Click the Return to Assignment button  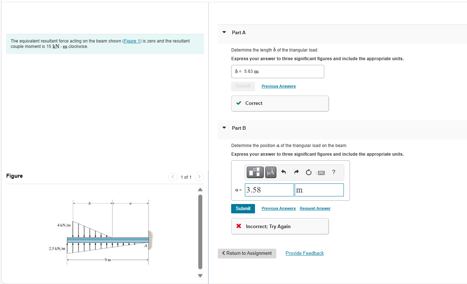tap(247, 253)
